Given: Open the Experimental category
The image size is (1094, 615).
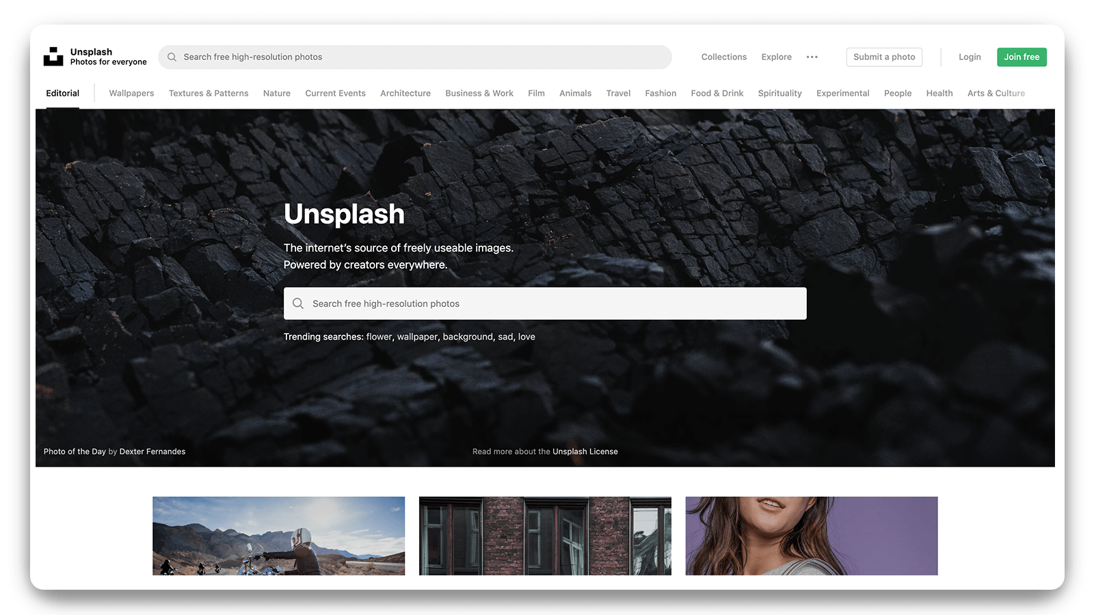Looking at the screenshot, I should (842, 94).
